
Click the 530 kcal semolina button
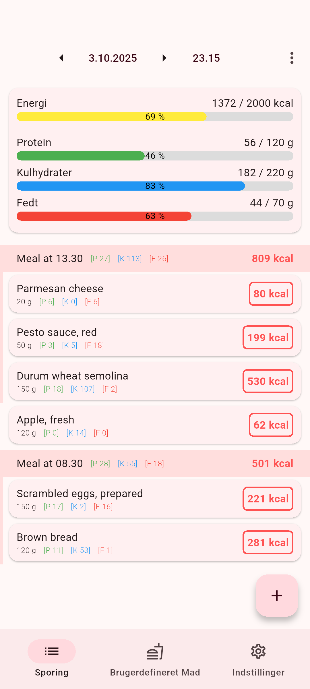pyautogui.click(x=268, y=381)
